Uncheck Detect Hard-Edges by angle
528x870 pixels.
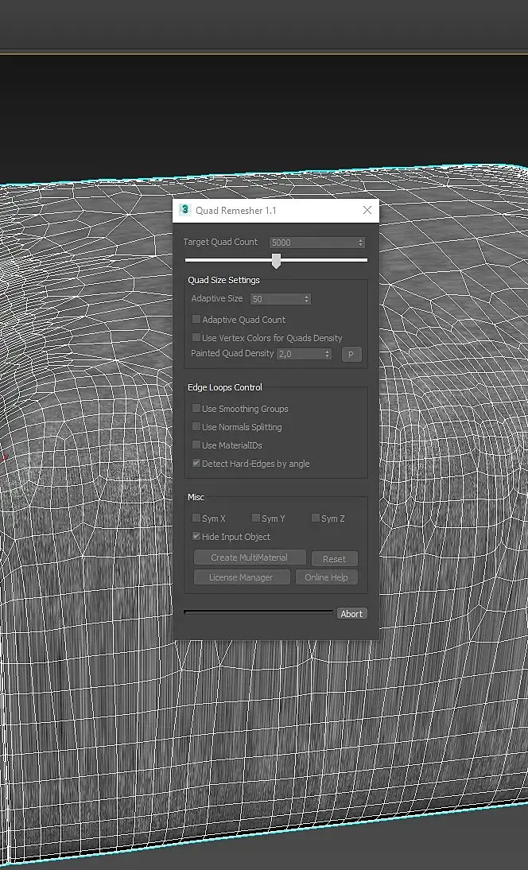pos(196,464)
